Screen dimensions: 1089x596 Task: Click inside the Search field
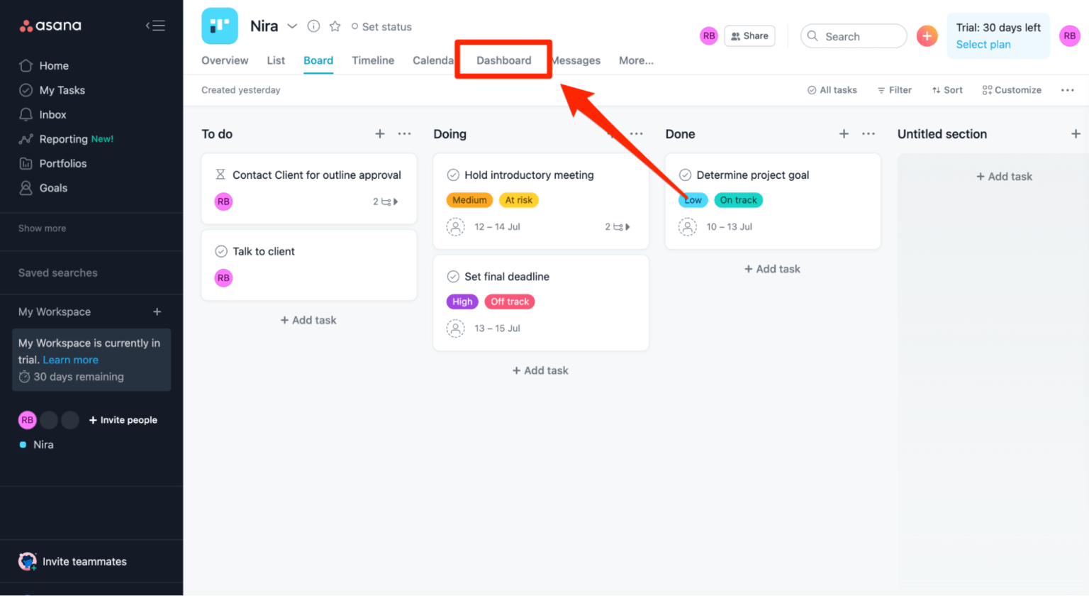click(854, 35)
